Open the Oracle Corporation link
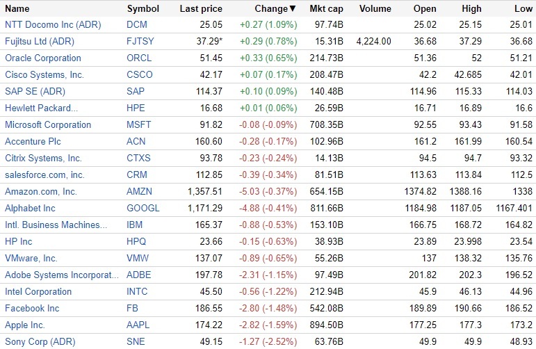Screen dimensions: 536x349 pos(43,58)
